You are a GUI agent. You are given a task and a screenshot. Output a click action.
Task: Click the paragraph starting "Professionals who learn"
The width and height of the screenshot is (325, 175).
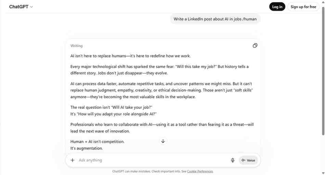[162, 128]
